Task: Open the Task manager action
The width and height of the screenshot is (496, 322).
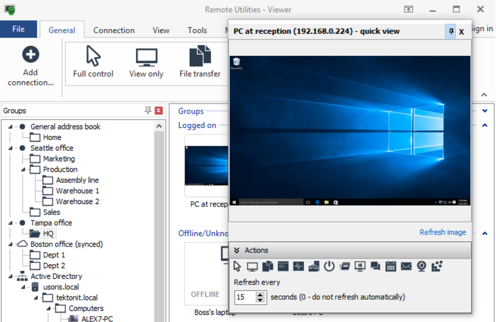Action: (x=298, y=266)
